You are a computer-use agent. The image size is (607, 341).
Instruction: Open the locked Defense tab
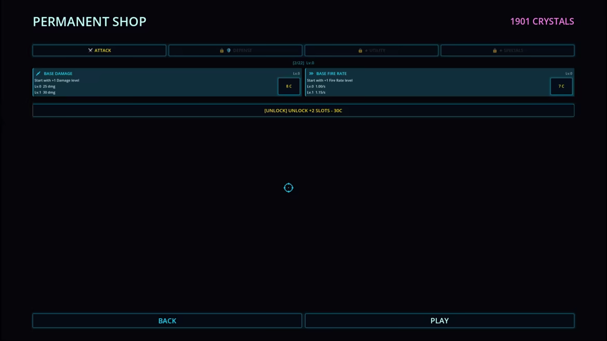click(x=236, y=50)
